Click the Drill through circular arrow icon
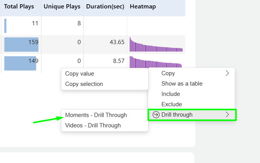260x163 pixels. pos(156,115)
